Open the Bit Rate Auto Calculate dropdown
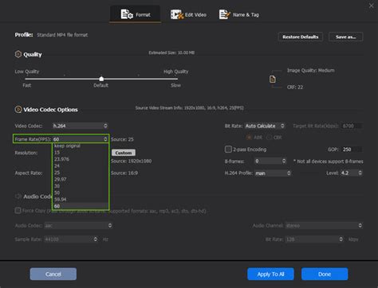The width and height of the screenshot is (378, 288). click(265, 126)
